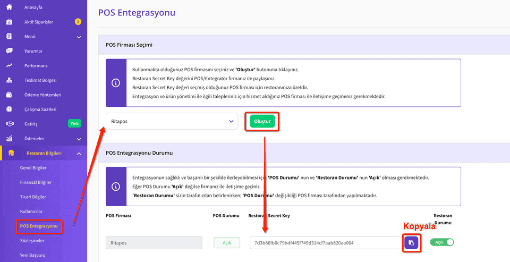Open Teslimat Bölgesi settings

tap(40, 80)
